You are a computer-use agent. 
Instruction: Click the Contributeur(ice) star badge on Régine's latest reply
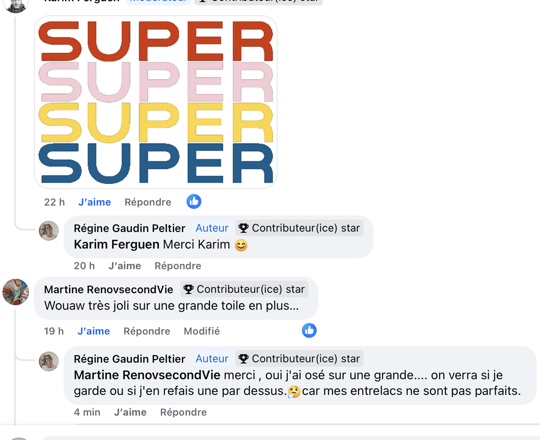coord(299,359)
